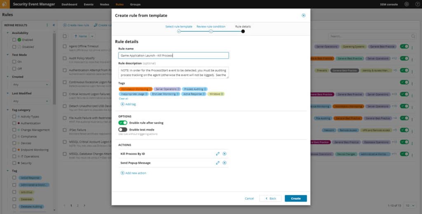Viewport: 422px width, 214px height.
Task: Open the Nodes tab
Action: 104,4
